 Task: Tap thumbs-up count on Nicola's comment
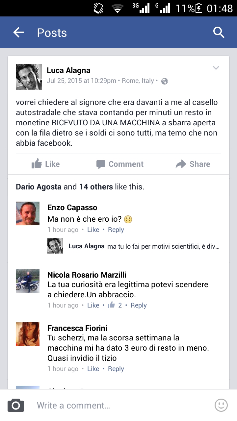pos(115,305)
